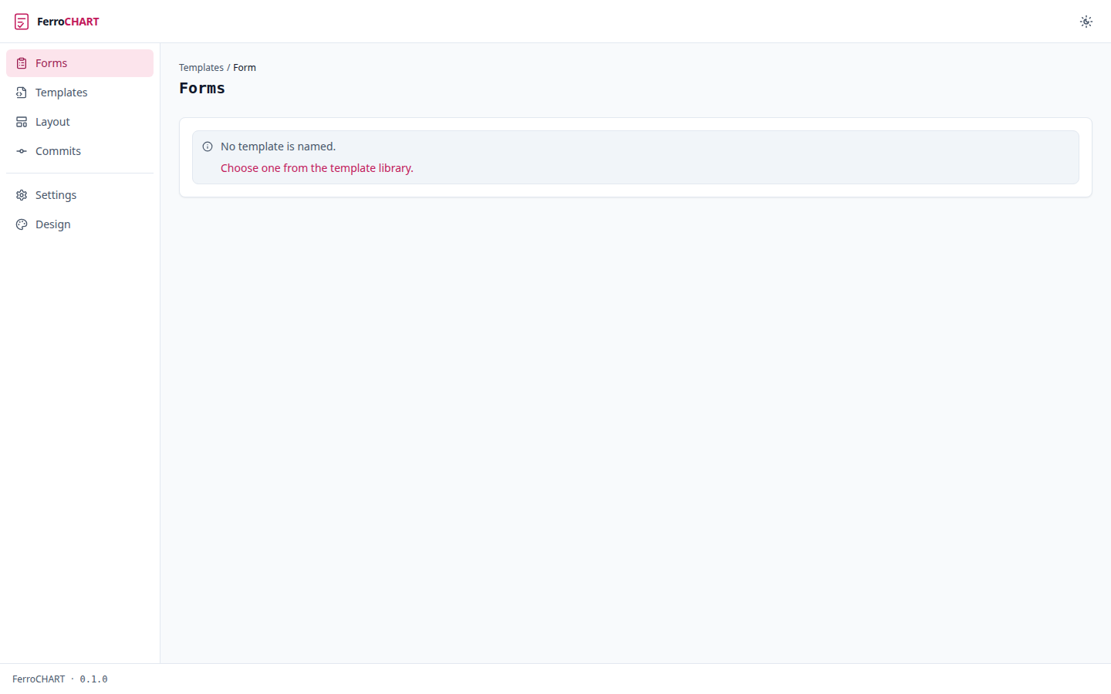Open the Design menu item
The width and height of the screenshot is (1111, 694).
tap(79, 224)
